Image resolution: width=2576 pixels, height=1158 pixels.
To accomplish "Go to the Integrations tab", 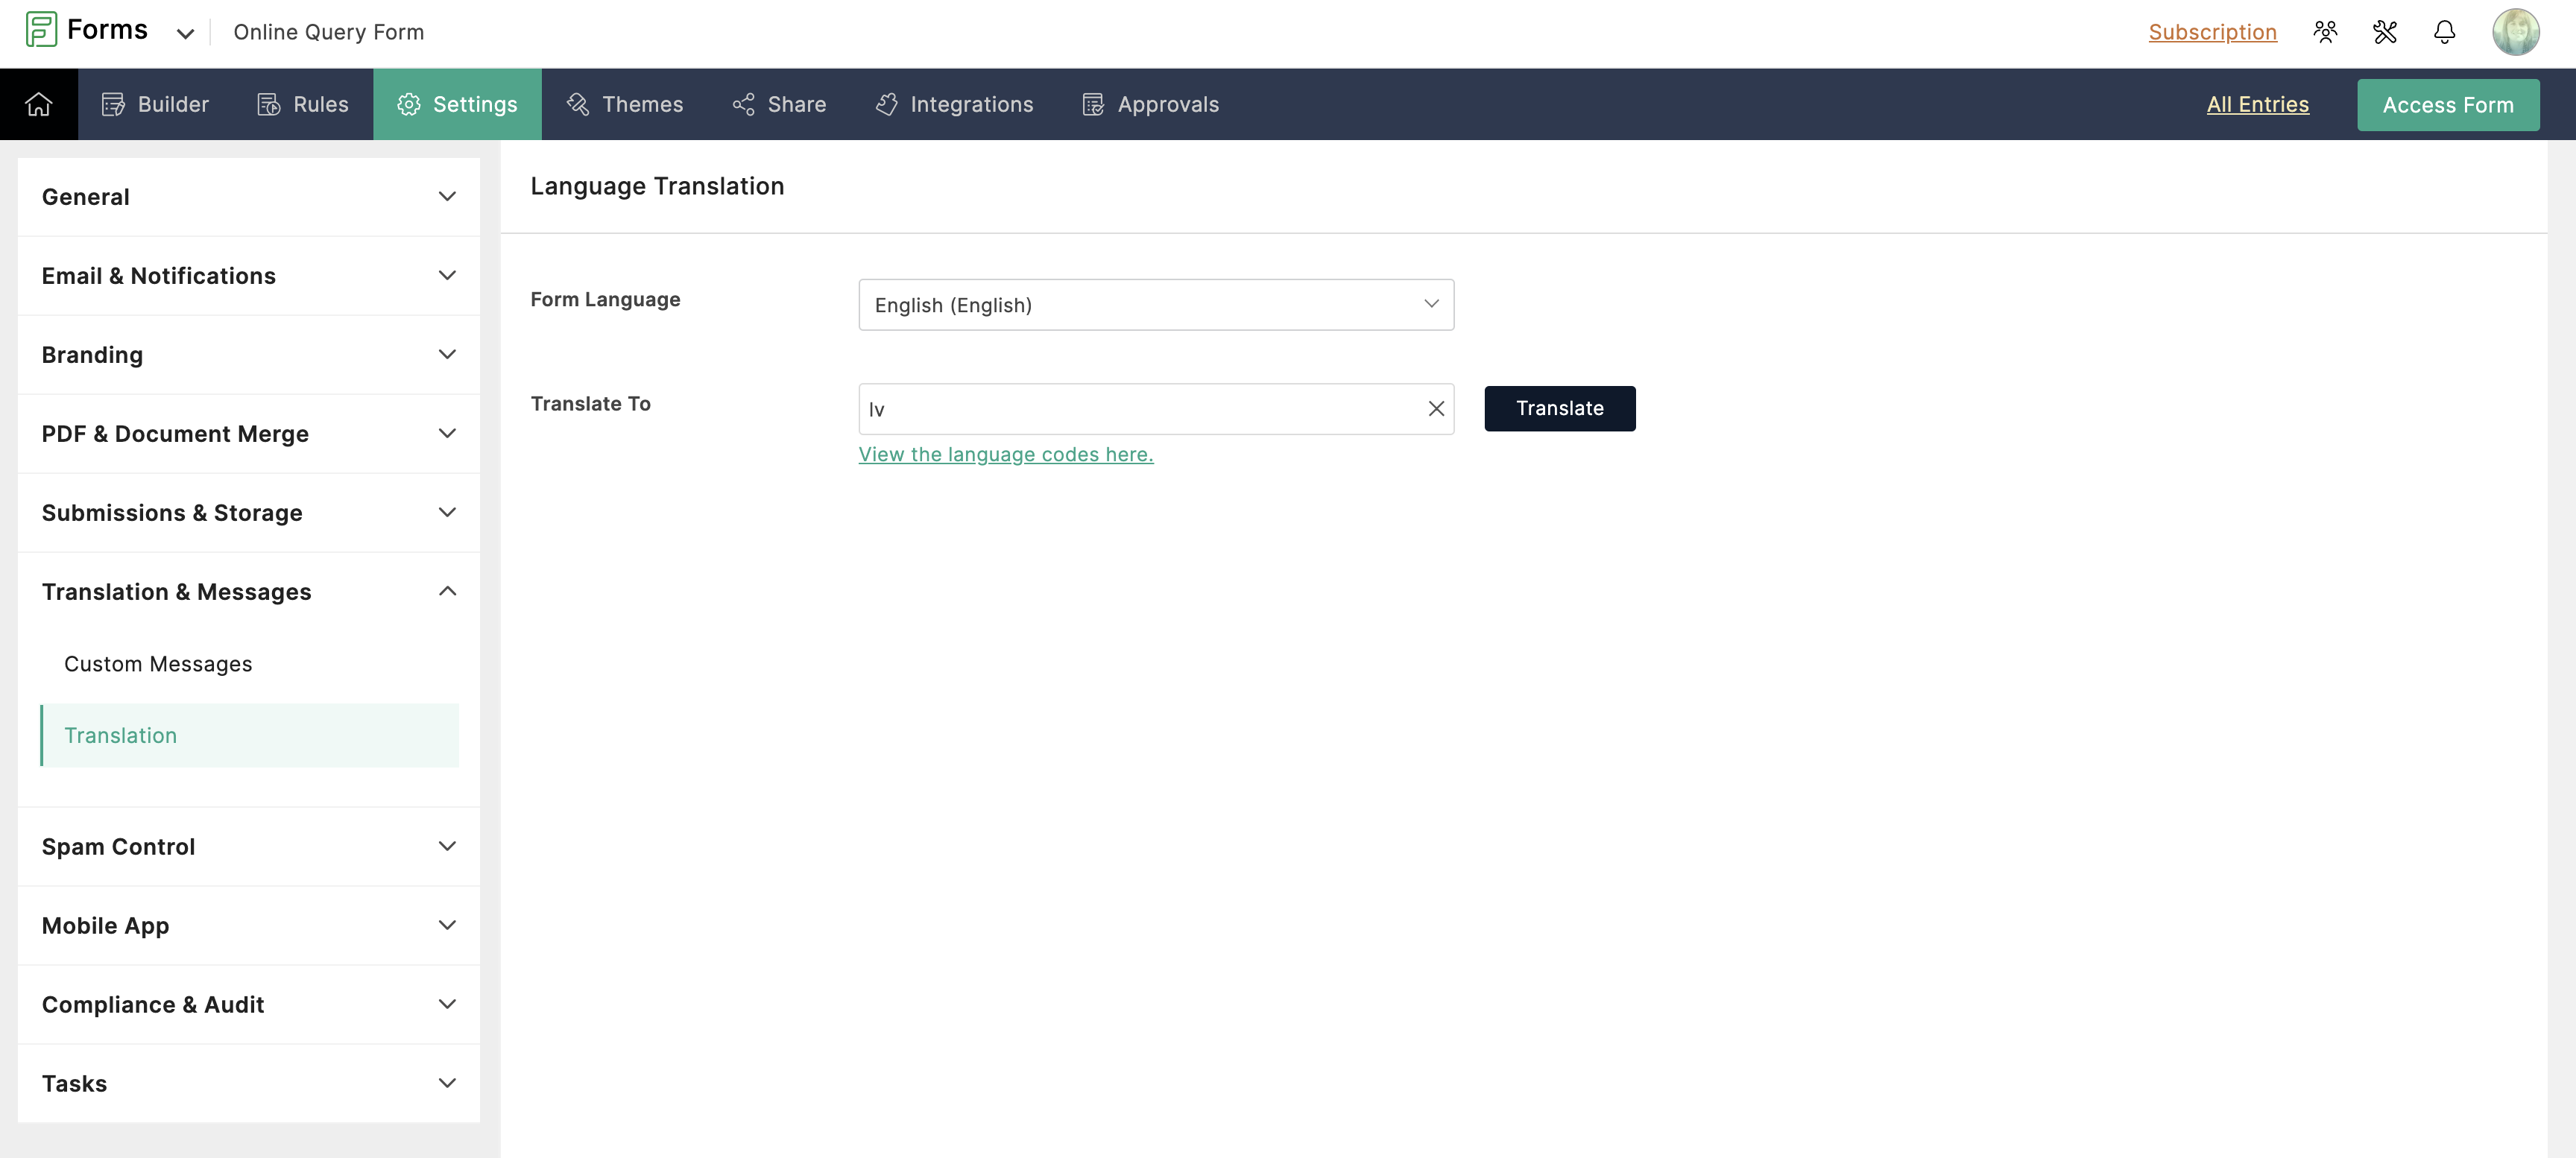I will [954, 104].
